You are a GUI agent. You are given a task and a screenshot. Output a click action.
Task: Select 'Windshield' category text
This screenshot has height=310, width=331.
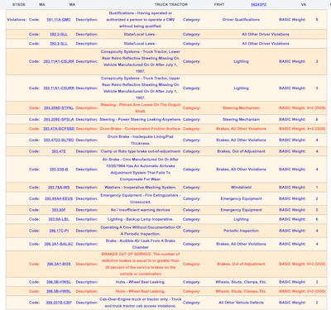click(x=241, y=188)
